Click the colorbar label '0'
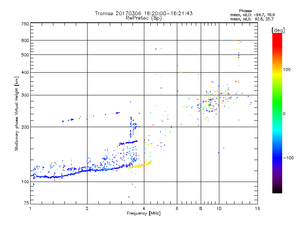The image size is (303, 227). click(x=284, y=113)
